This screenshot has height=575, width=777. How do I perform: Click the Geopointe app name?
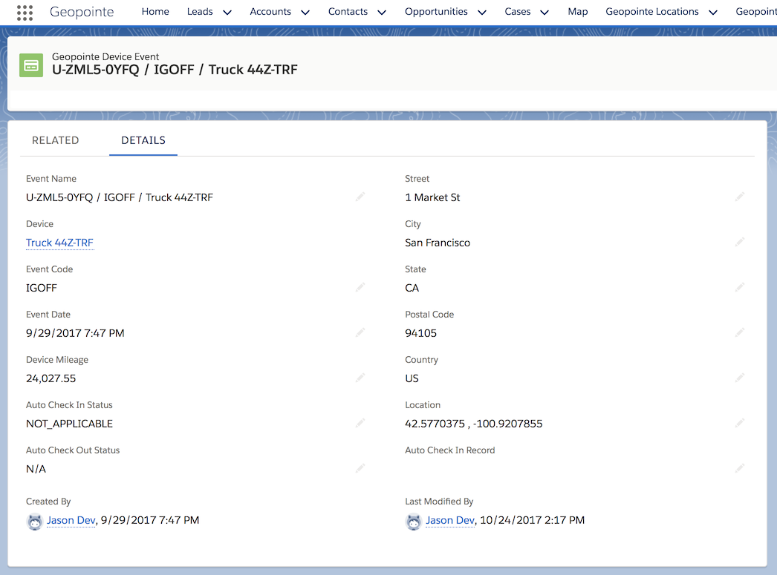pyautogui.click(x=82, y=12)
